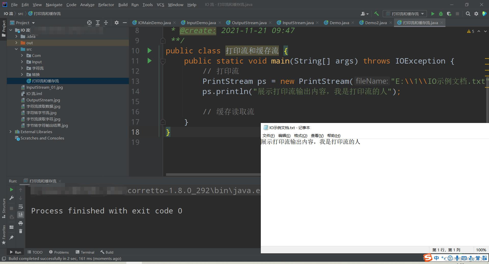Open user account dropdown icon

(364, 14)
